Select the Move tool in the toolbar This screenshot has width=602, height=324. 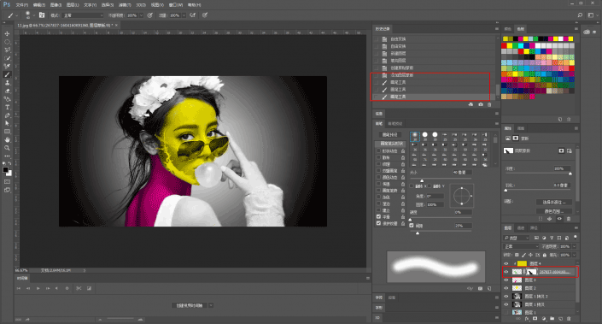[7, 34]
